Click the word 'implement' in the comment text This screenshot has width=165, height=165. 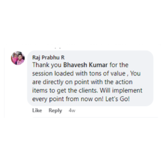(x=127, y=91)
